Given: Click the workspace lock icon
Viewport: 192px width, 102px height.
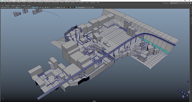Looking at the screenshot, I should point(191,3).
